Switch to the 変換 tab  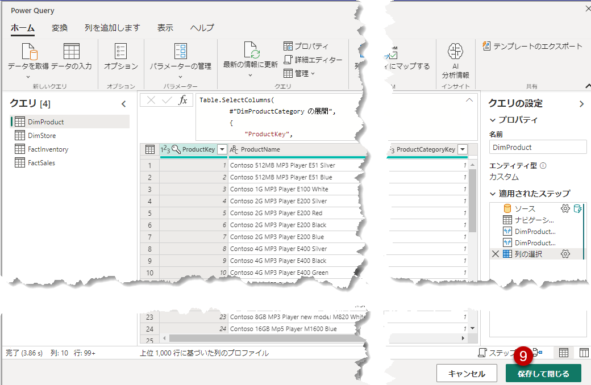pyautogui.click(x=60, y=28)
